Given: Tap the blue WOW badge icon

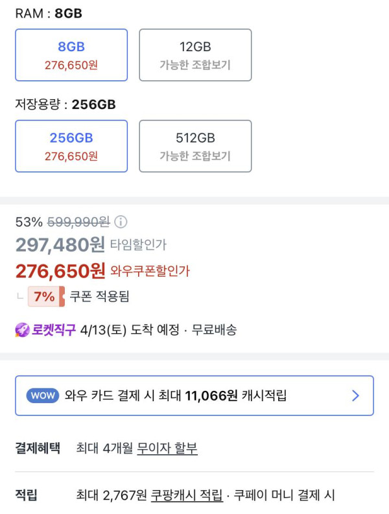Looking at the screenshot, I should point(42,395).
